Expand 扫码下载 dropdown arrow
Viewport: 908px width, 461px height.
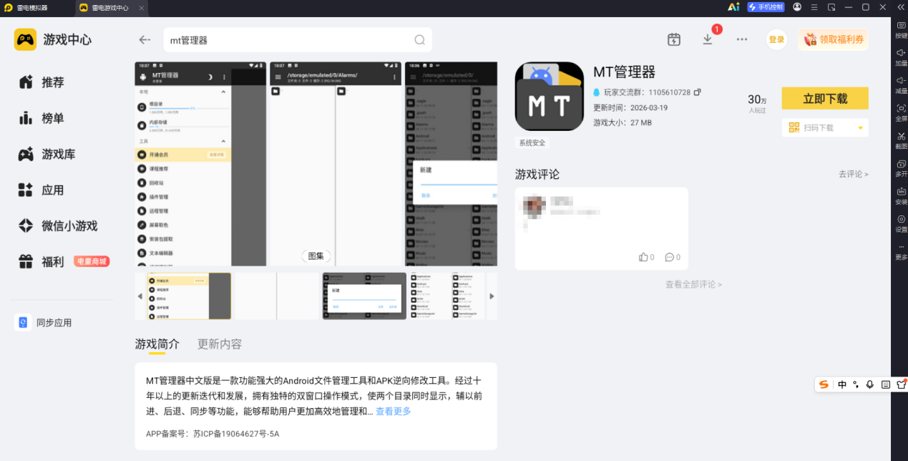[861, 128]
